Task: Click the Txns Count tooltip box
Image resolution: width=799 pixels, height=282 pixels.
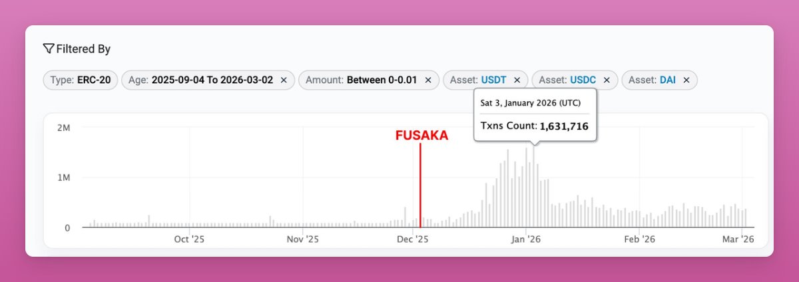Action: 535,114
